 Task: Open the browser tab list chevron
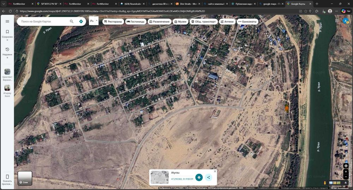pos(4,4)
